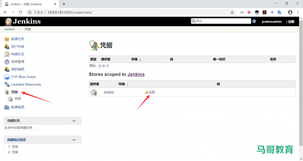Click the search help question mark icon
The image size is (303, 161).
254,21
